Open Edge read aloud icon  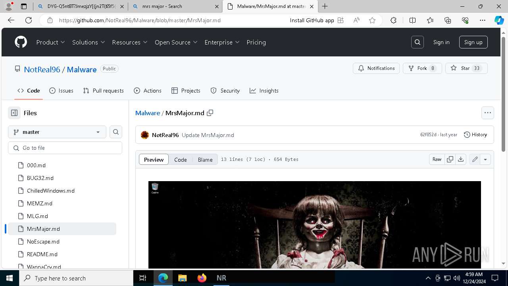(356, 20)
